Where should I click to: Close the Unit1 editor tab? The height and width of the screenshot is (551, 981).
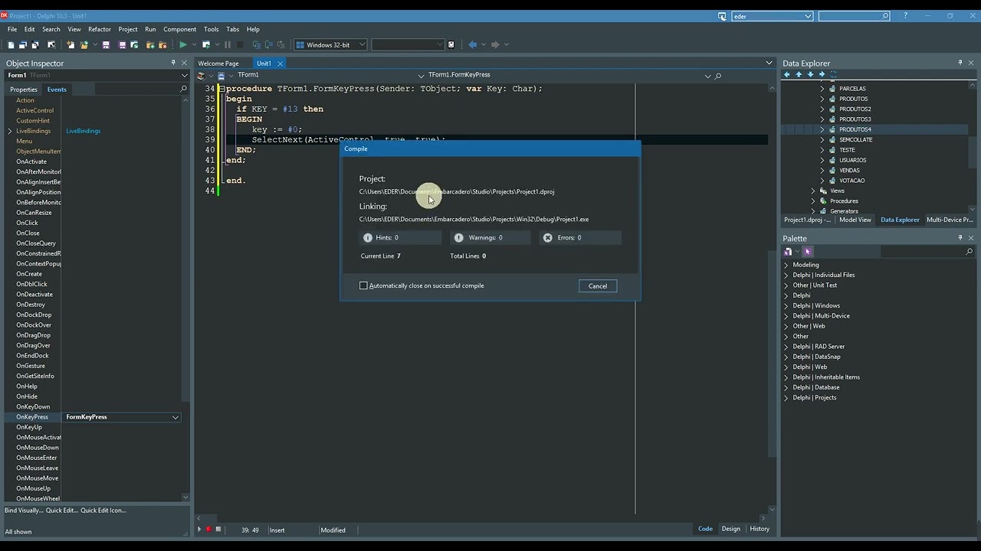pos(281,64)
